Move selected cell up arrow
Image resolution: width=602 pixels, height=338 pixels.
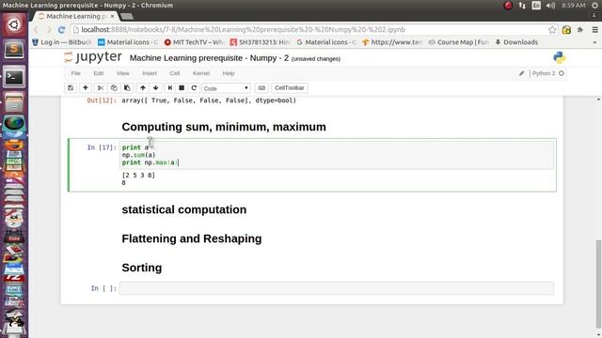pos(142,87)
